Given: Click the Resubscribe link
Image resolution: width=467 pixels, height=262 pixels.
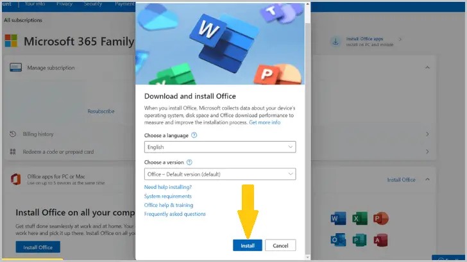Looking at the screenshot, I should [101, 111].
